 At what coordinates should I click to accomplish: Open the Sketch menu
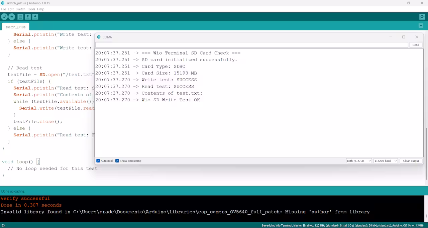(x=20, y=9)
